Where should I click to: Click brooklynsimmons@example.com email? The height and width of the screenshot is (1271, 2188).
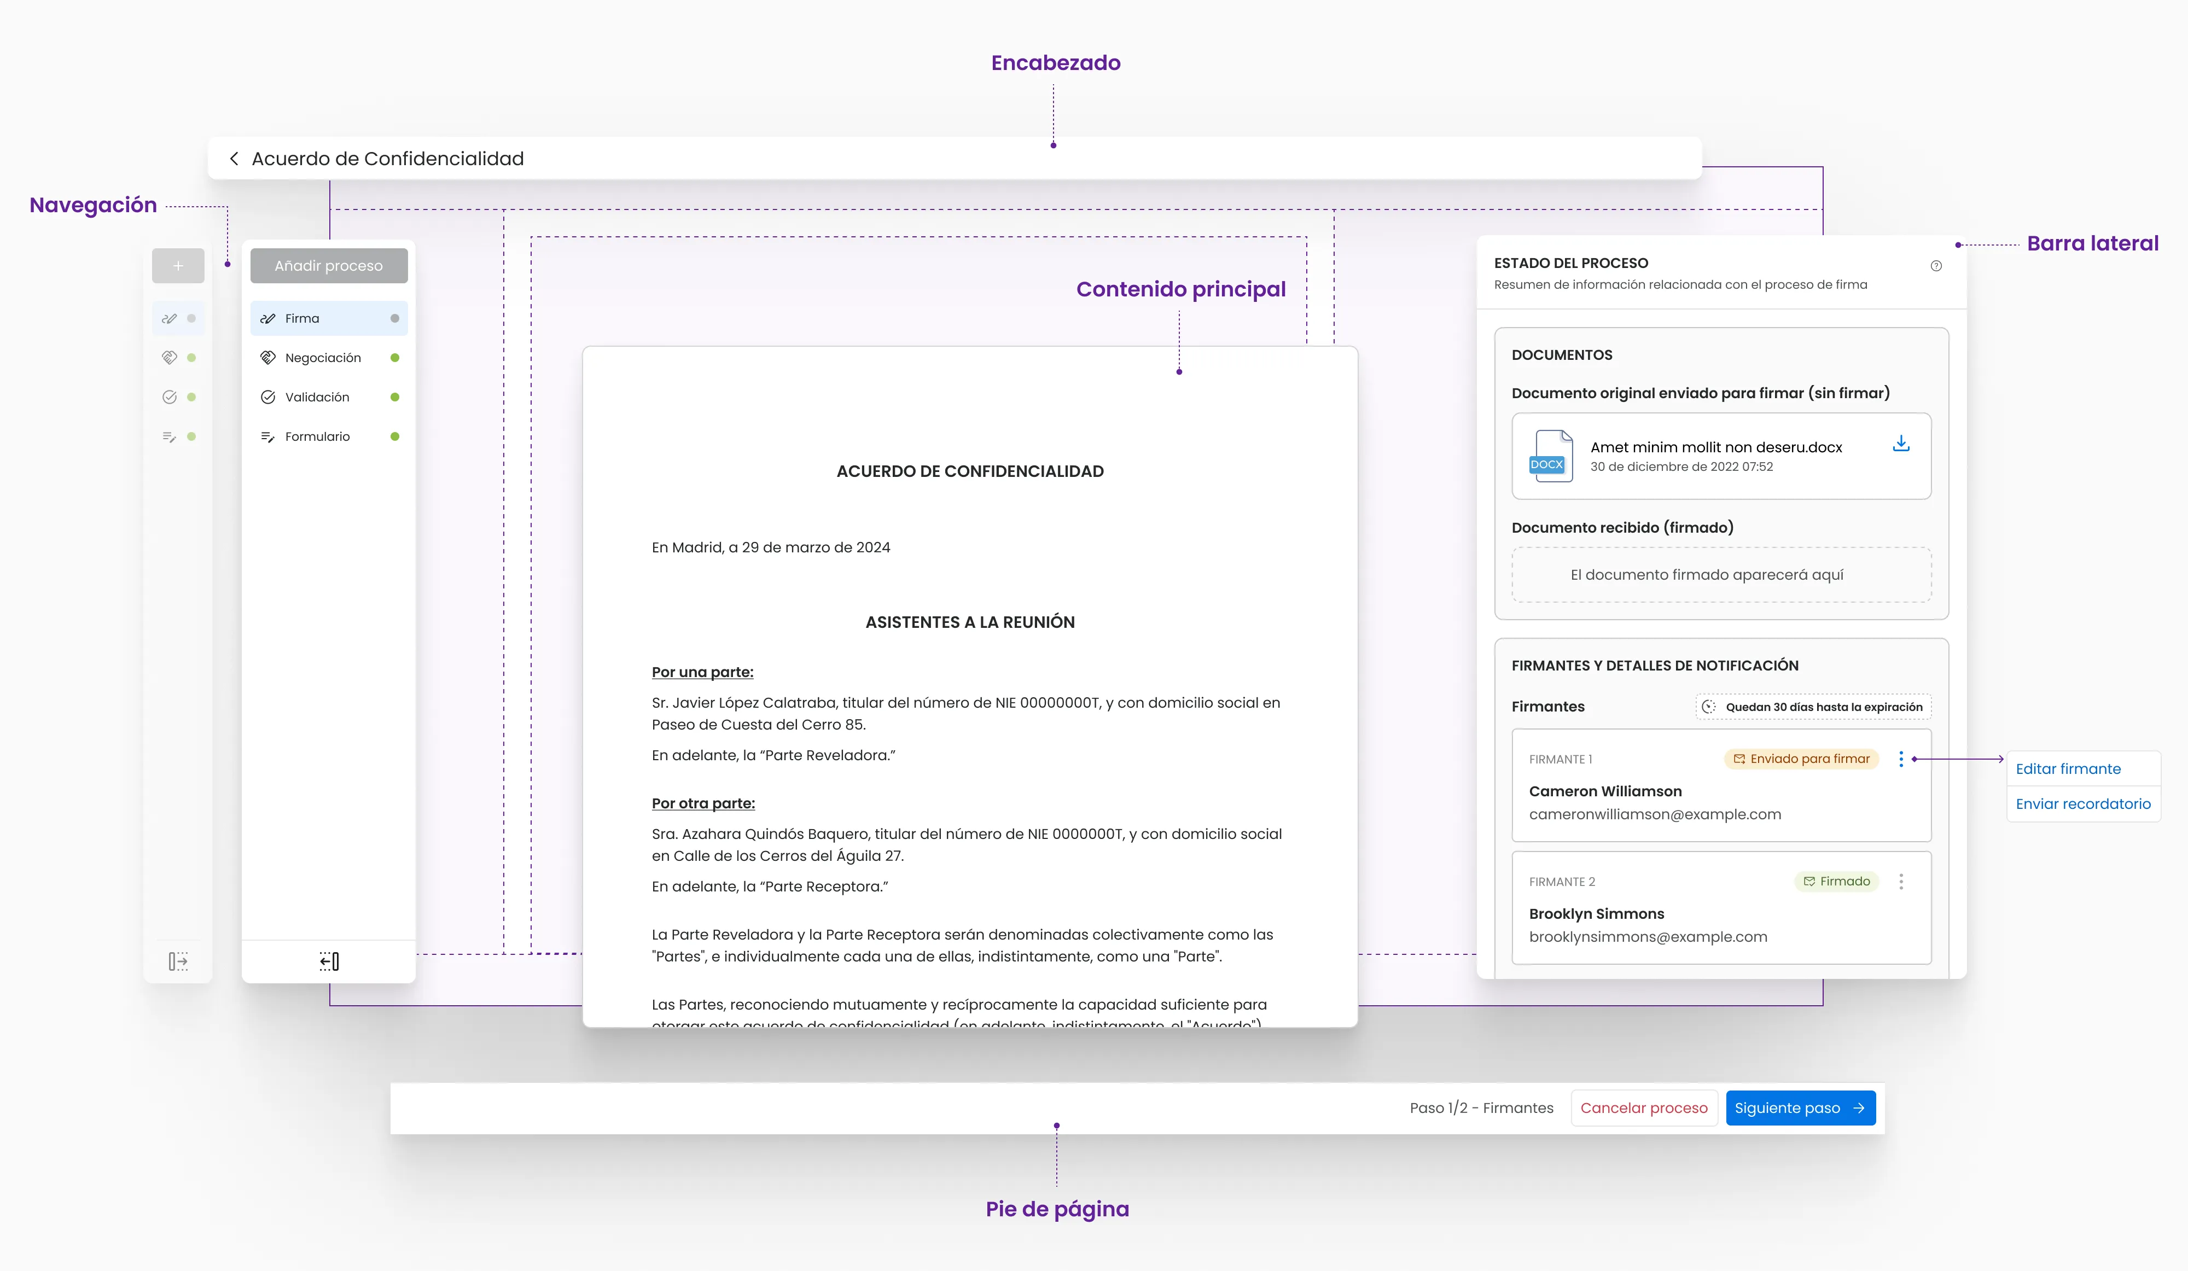pos(1648,937)
